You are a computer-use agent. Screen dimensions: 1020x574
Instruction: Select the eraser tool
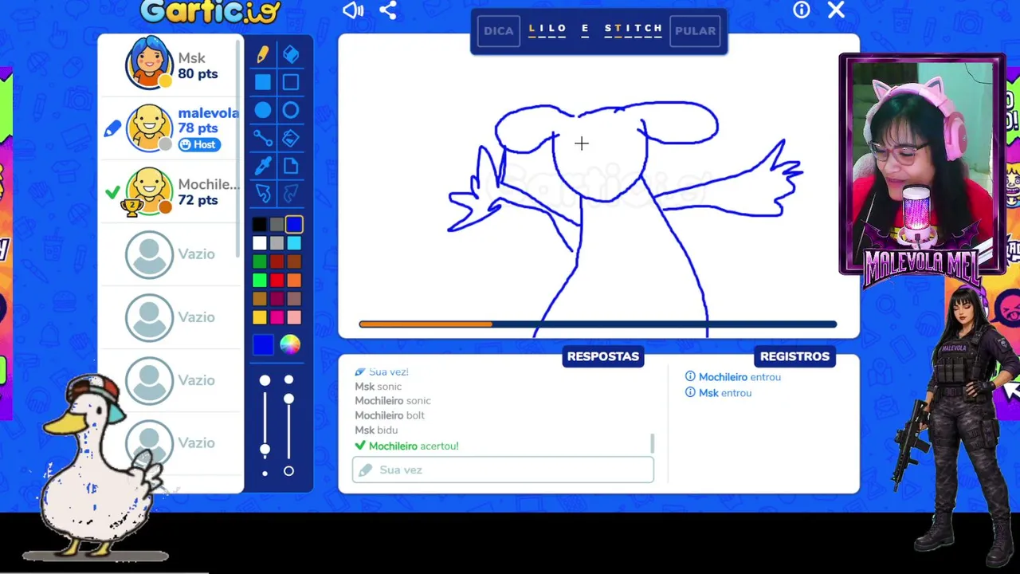coord(291,54)
